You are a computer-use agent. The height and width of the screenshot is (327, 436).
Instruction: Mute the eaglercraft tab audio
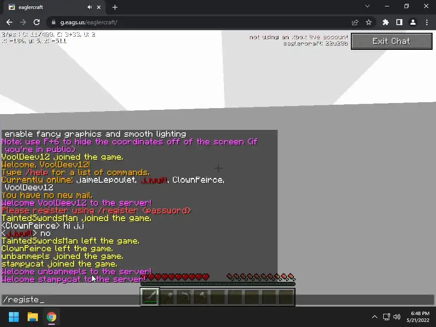click(89, 7)
